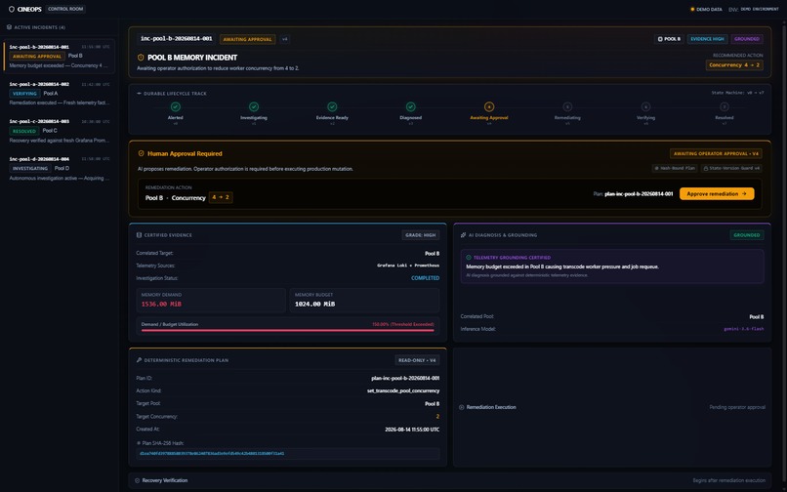Click the plan-inc-pool-b-20260814-001 text beside Approve
Screen dimensions: 787x492
pyautogui.click(x=639, y=194)
